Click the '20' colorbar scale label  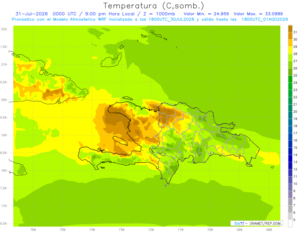(x=295, y=111)
